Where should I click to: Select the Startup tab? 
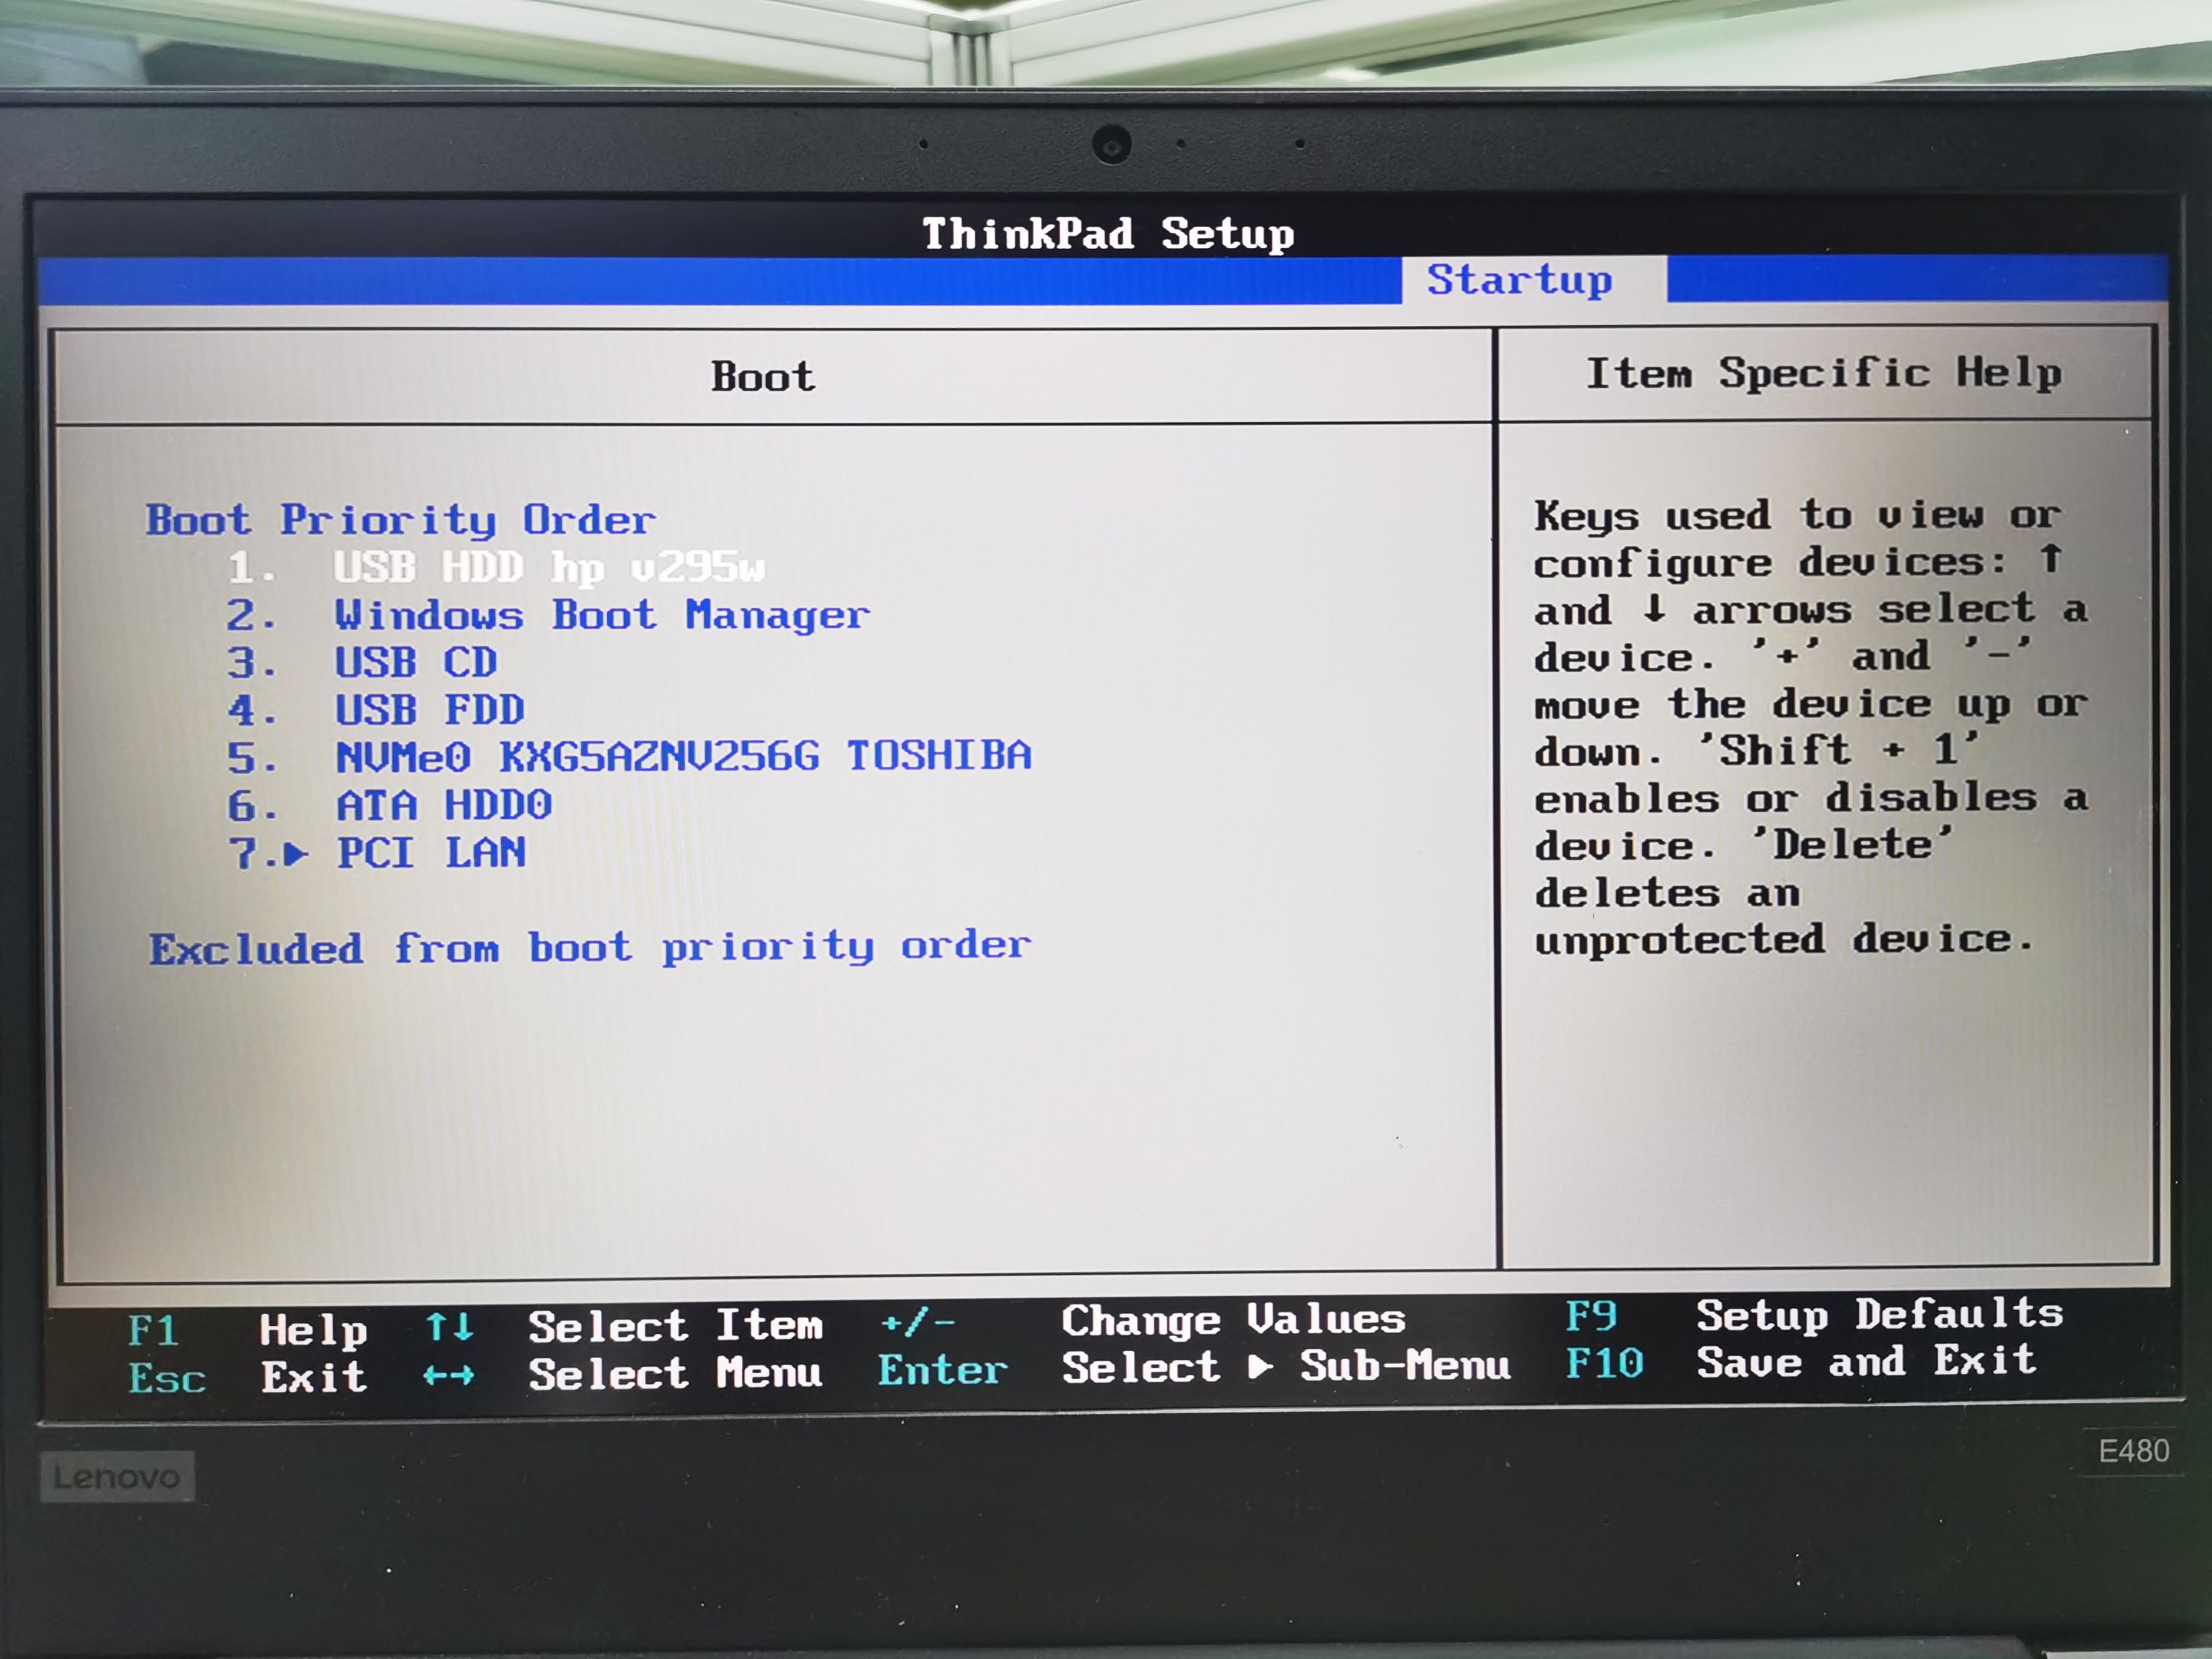(x=1533, y=280)
